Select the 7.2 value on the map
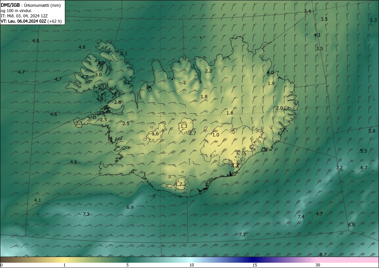This screenshot has width=379, height=268. pyautogui.click(x=339, y=167)
